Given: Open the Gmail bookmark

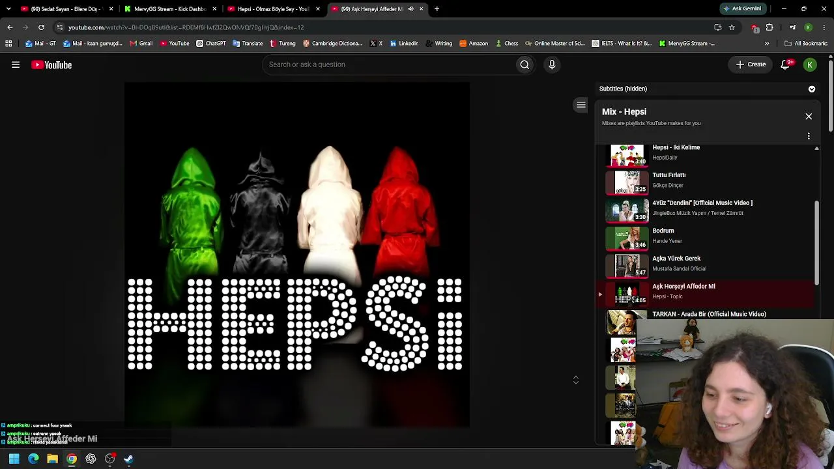Looking at the screenshot, I should tap(141, 44).
